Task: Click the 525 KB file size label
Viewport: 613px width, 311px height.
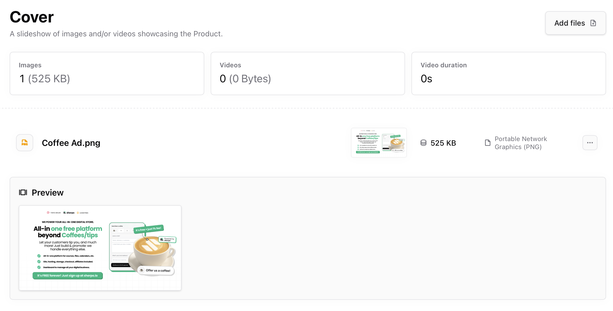Action: pyautogui.click(x=443, y=143)
